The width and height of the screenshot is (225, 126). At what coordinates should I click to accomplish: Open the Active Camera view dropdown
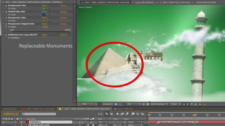(159, 104)
